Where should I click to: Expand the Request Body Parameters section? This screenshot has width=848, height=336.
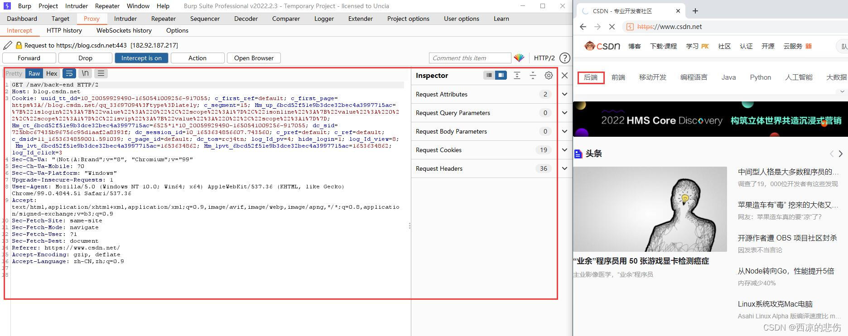point(564,131)
